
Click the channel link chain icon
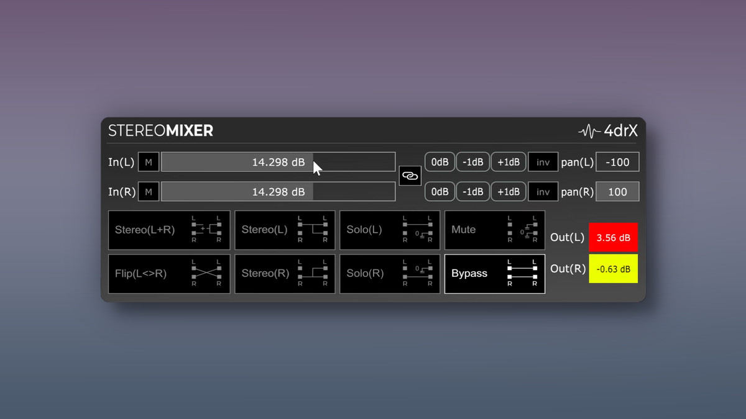(x=410, y=176)
